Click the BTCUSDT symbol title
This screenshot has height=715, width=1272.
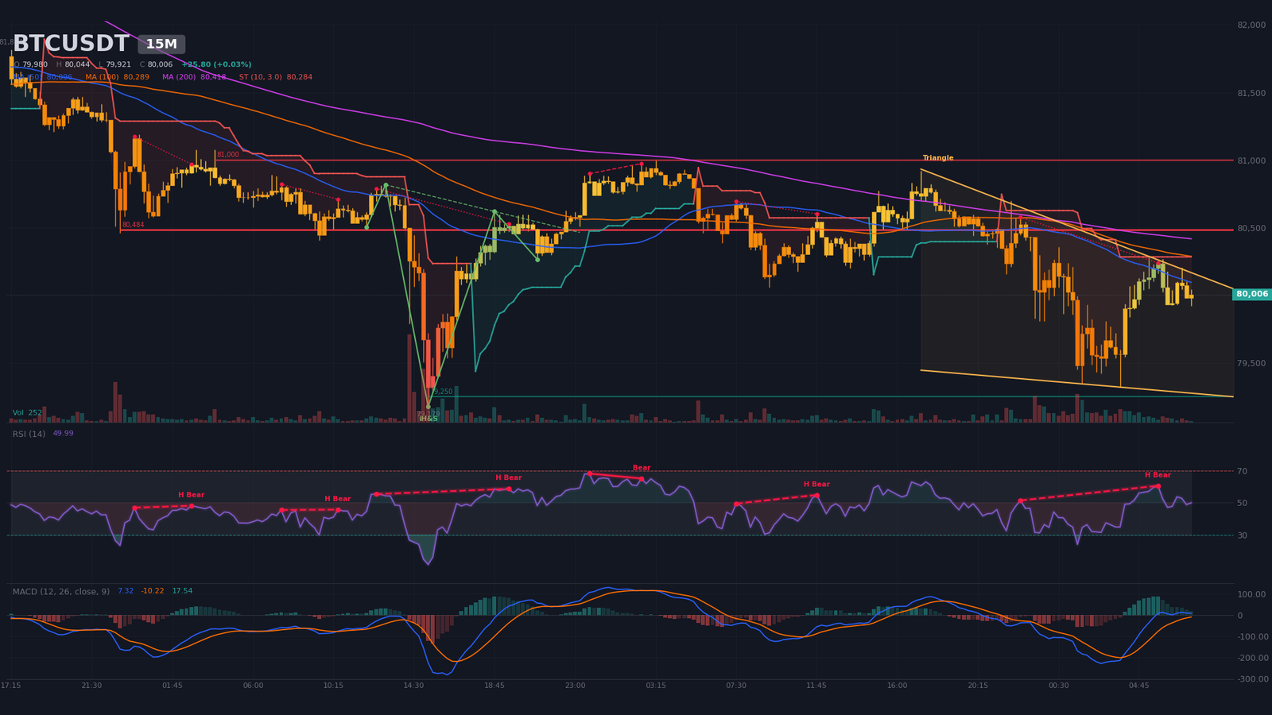tap(71, 44)
